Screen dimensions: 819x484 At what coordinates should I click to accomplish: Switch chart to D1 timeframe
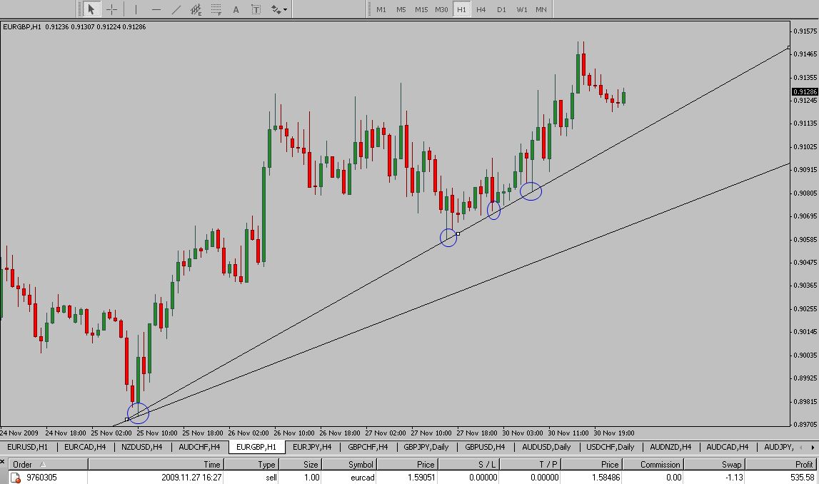click(501, 9)
